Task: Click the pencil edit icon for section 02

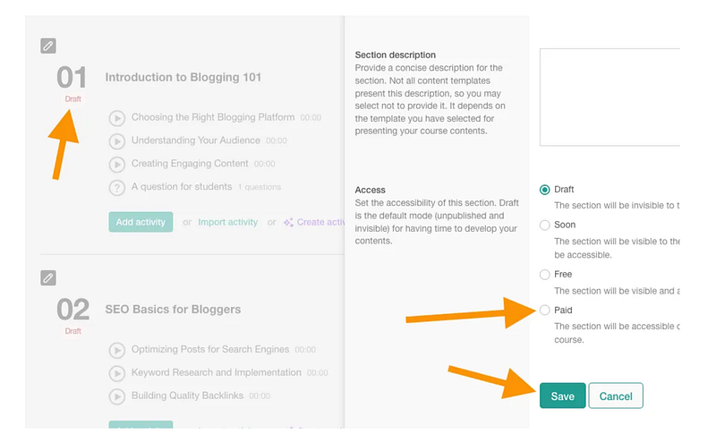Action: [x=48, y=277]
